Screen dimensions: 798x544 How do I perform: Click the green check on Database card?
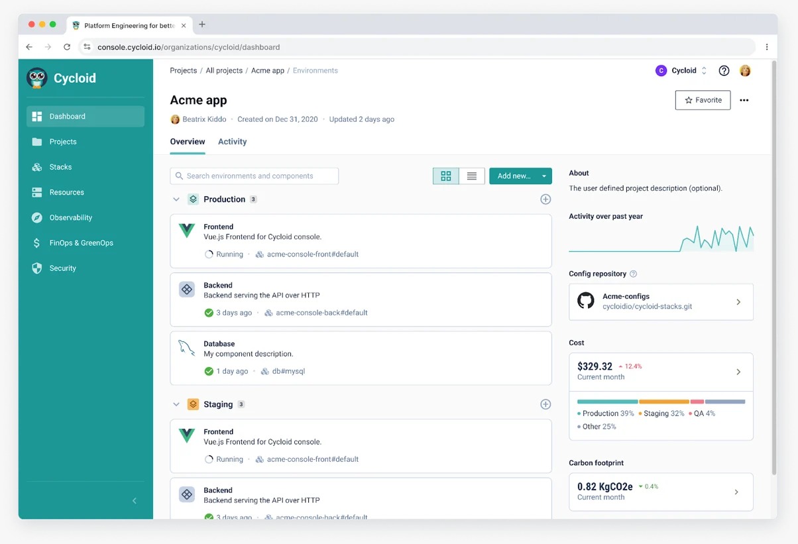(209, 371)
